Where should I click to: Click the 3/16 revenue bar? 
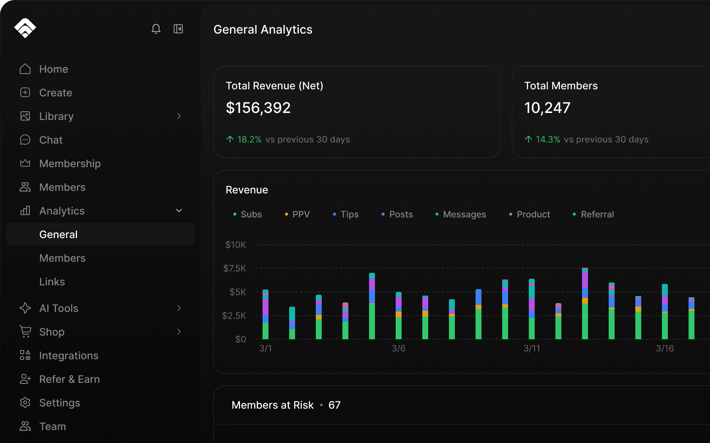coord(665,312)
